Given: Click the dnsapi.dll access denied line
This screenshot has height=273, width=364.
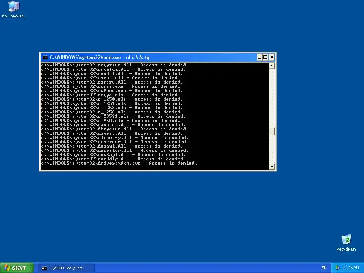Looking at the screenshot, I should [112, 146].
